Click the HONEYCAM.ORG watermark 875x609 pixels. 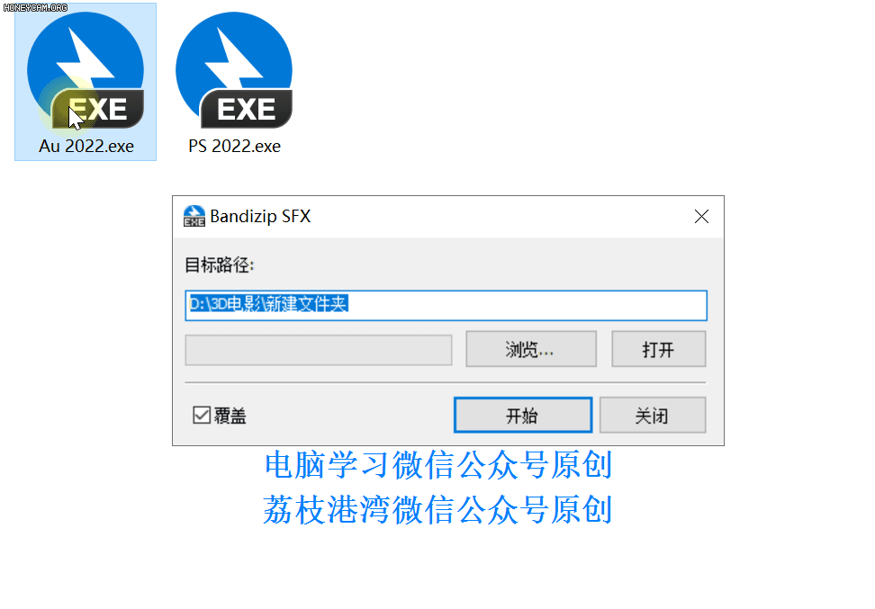(35, 7)
